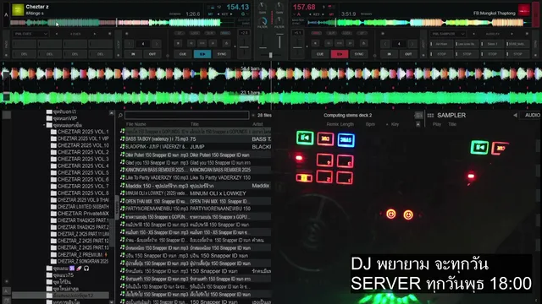Click the first STOP pad on the right deck

441,54
